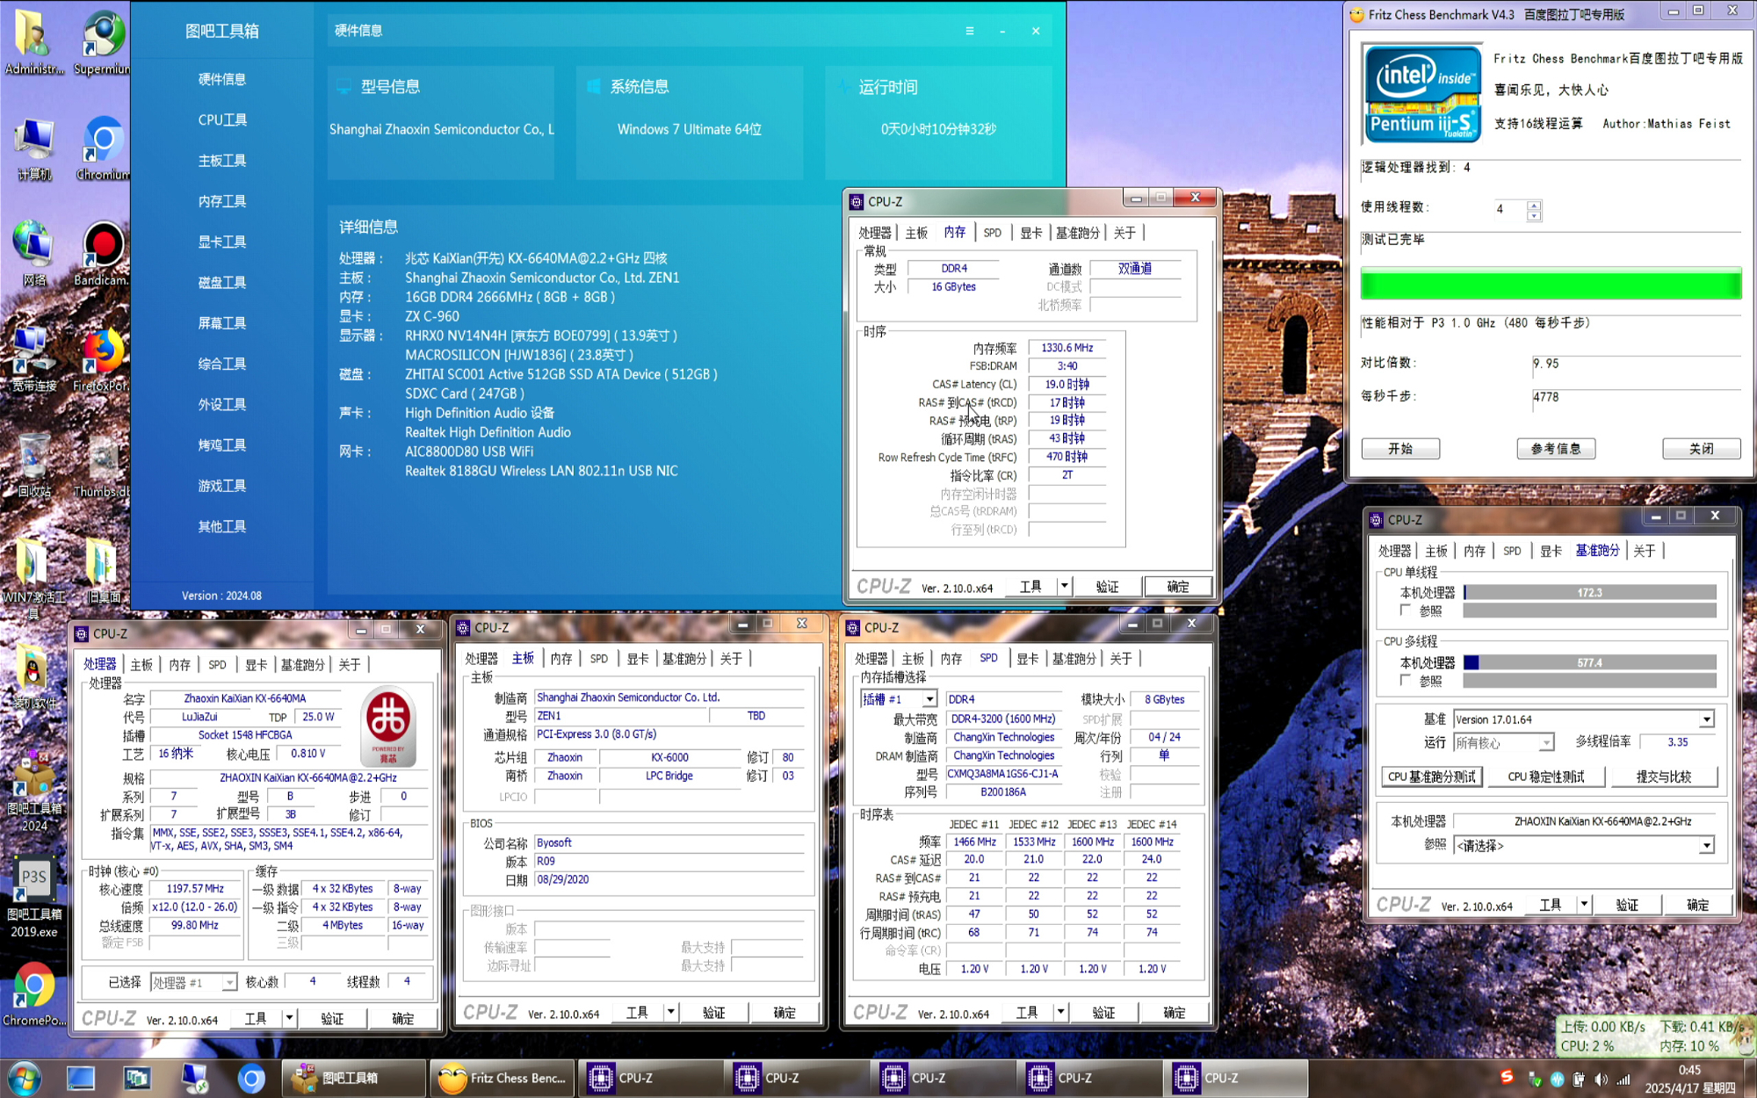Open 工具 dropdown arrow in CPU-Z benchmark window
Screen dimensions: 1757x1098
pos(1584,904)
